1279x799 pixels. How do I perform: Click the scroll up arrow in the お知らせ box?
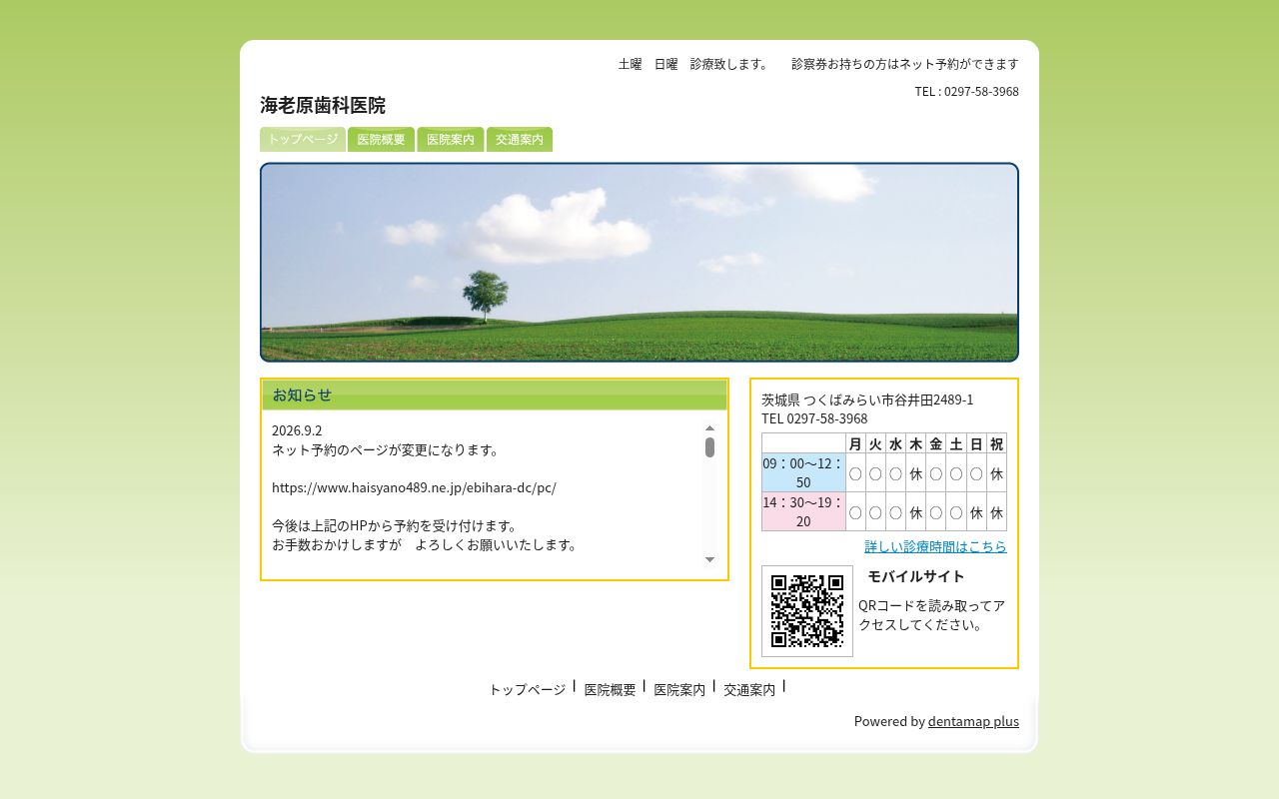710,427
